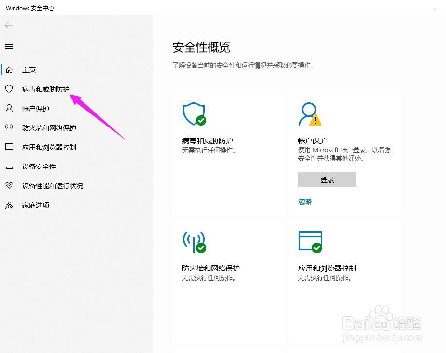Open 帐户保护 from the sidebar
The width and height of the screenshot is (446, 353).
(x=36, y=108)
